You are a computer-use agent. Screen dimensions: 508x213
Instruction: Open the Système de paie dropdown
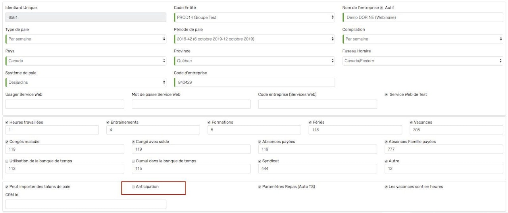tap(86, 83)
